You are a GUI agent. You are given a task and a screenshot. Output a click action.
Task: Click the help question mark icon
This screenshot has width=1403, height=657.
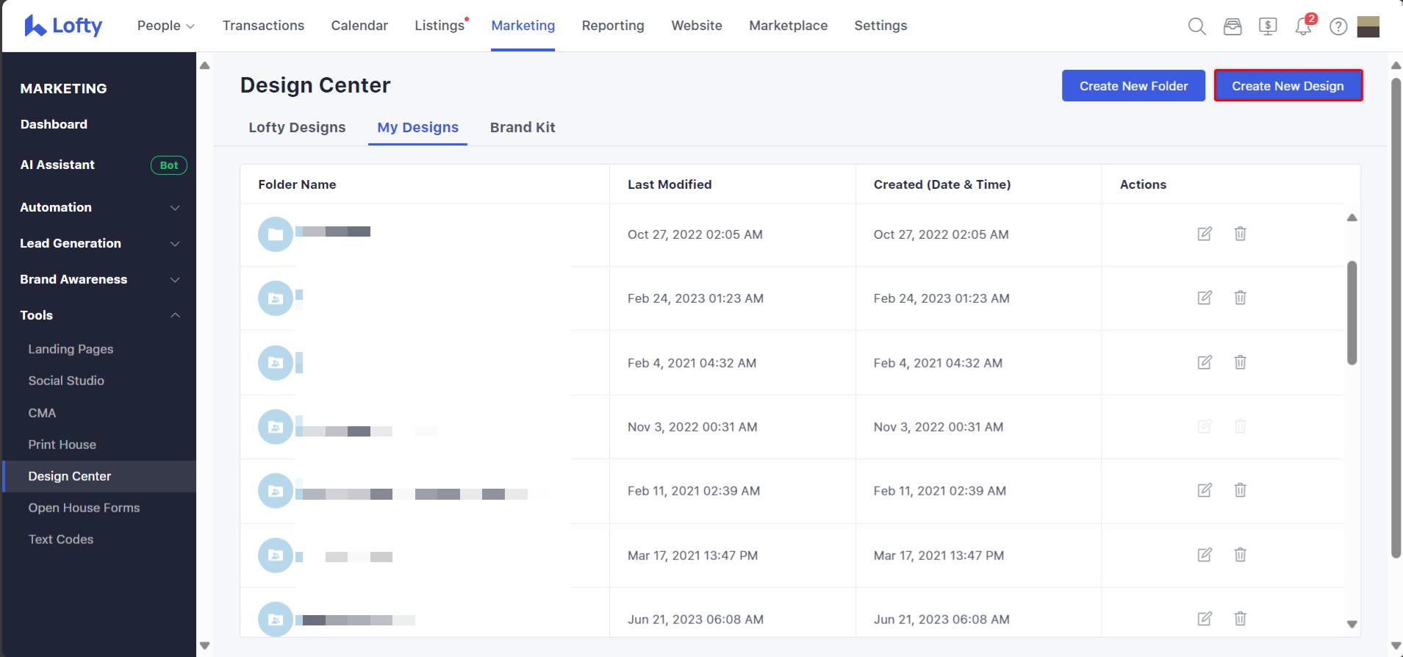click(1338, 26)
